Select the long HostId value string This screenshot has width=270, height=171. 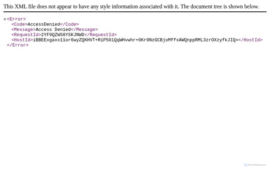point(135,40)
